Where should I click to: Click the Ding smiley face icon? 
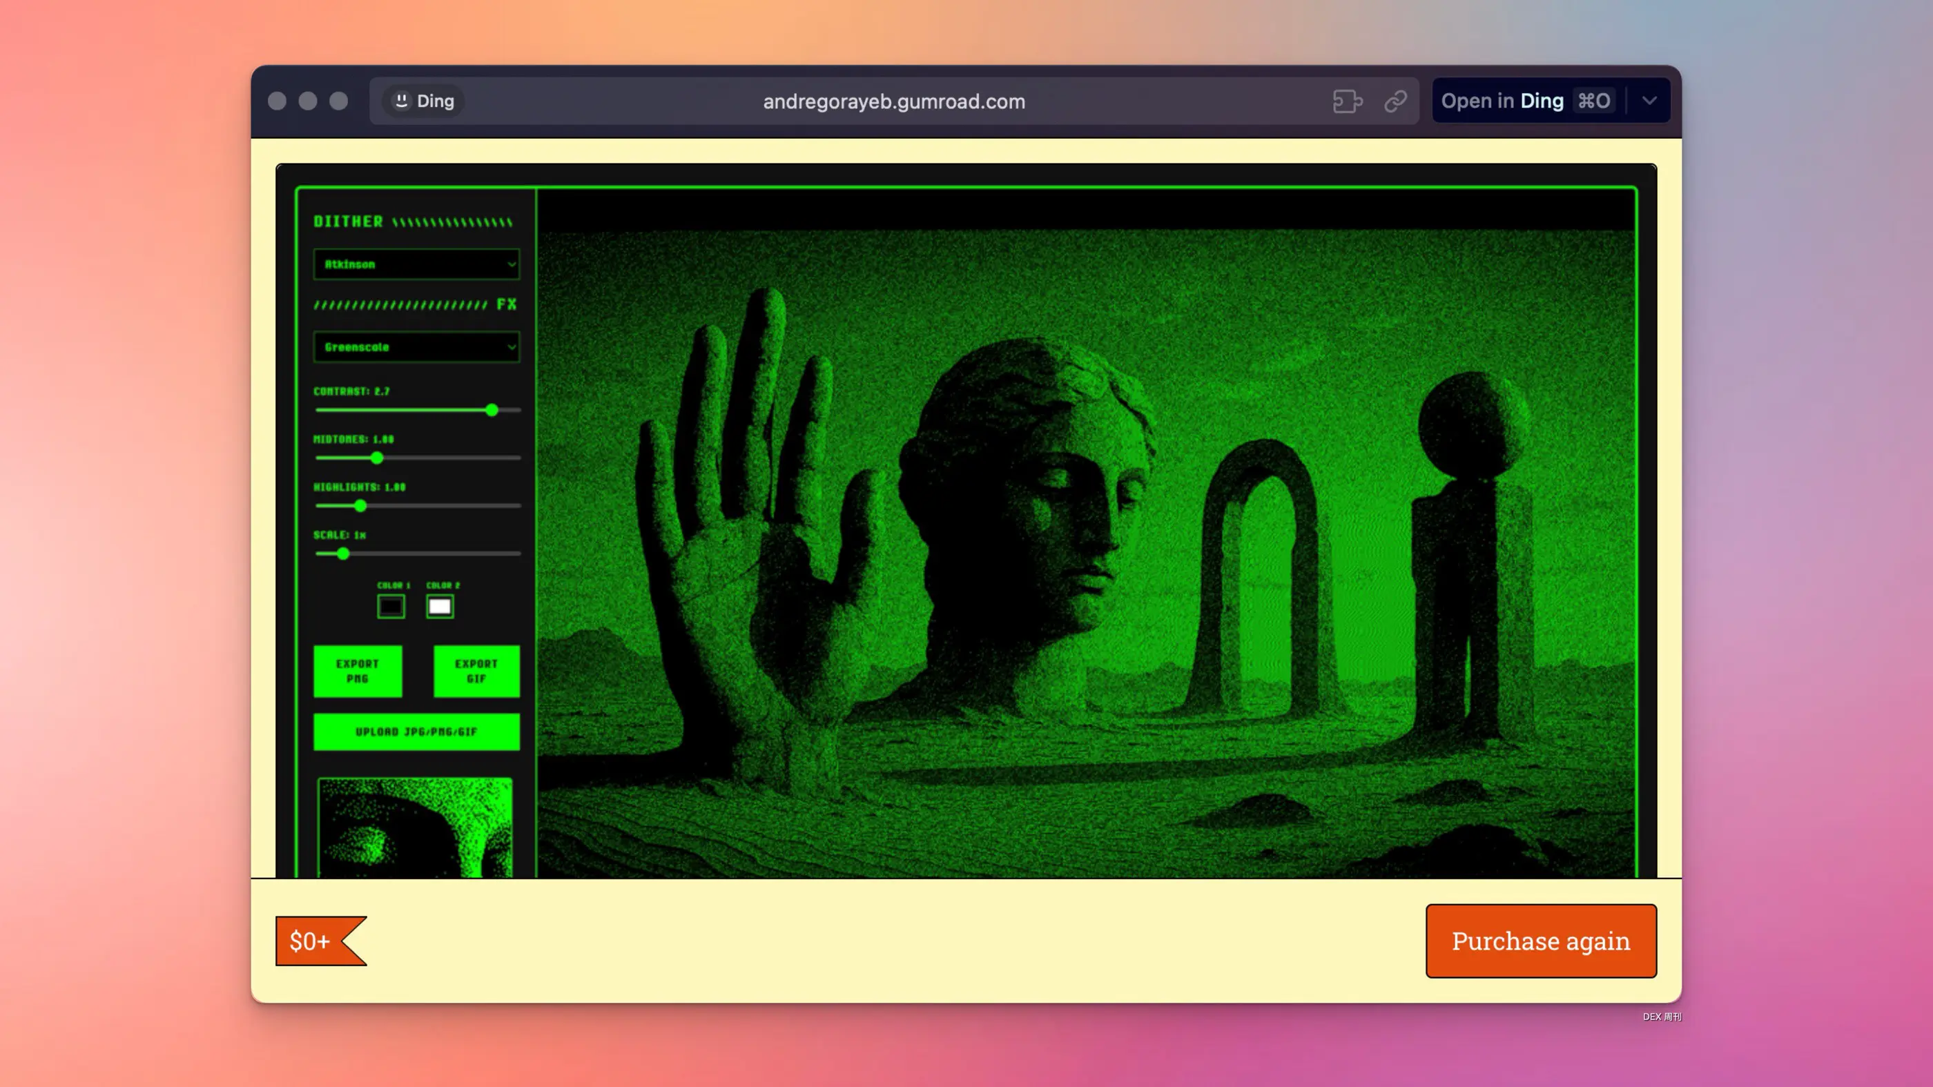tap(402, 101)
